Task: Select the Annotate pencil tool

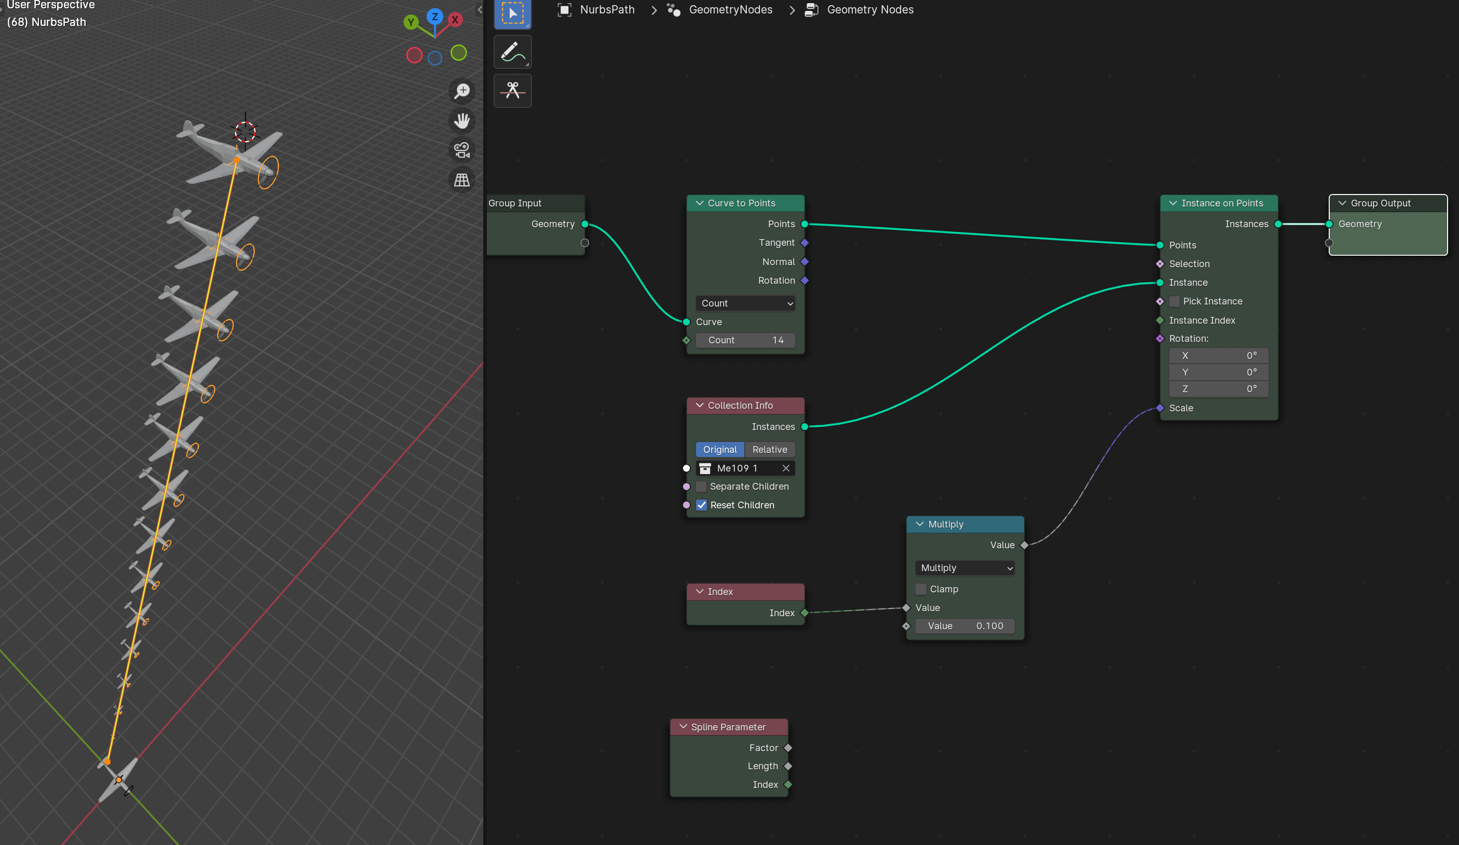Action: pyautogui.click(x=512, y=52)
